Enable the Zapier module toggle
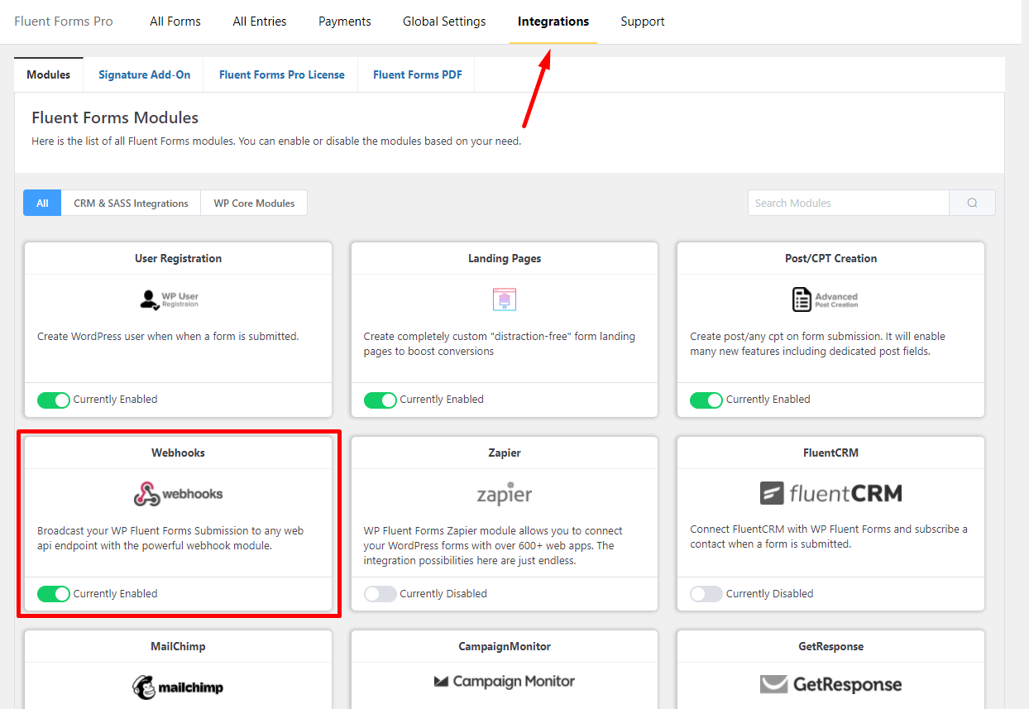Viewport: 1029px width, 709px height. pyautogui.click(x=380, y=594)
